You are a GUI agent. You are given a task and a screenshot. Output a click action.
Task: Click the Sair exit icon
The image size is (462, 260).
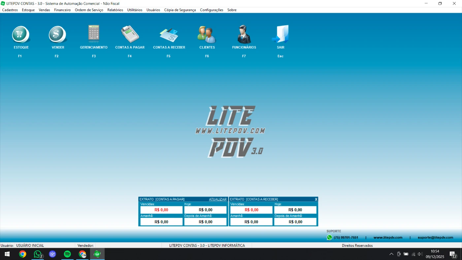[x=280, y=34]
